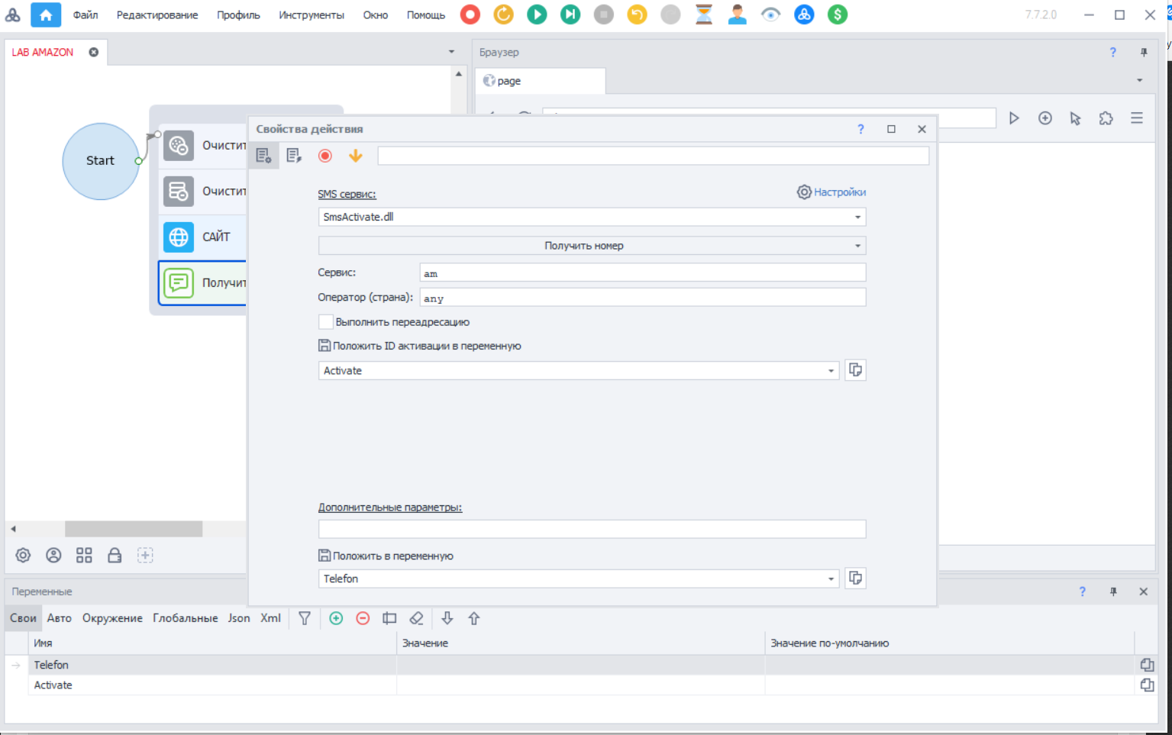Open the Настройки link in dialog
Screen dimensions: 1172x735
[x=831, y=192]
